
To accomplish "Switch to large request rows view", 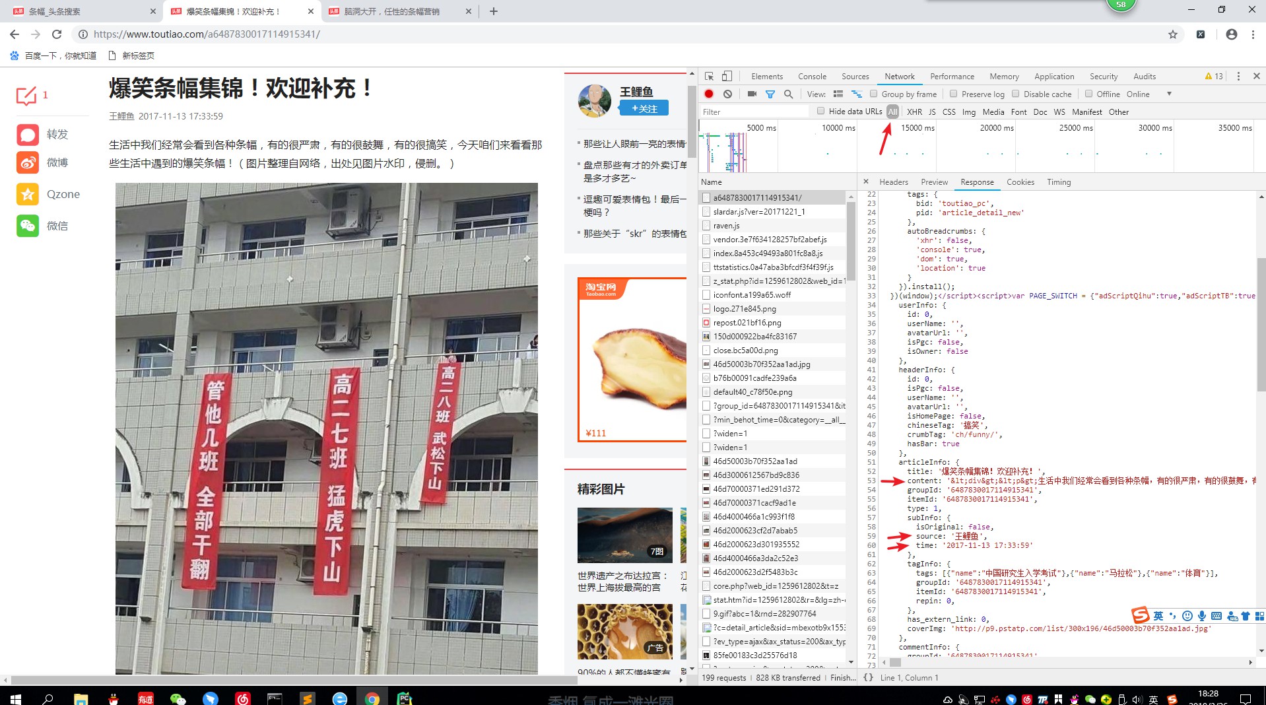I will point(838,94).
